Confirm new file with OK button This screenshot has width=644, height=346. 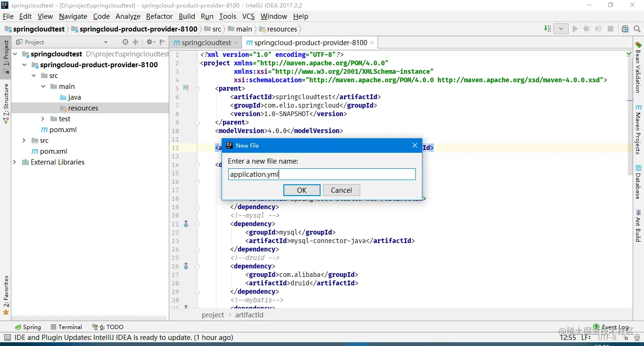[x=302, y=190]
